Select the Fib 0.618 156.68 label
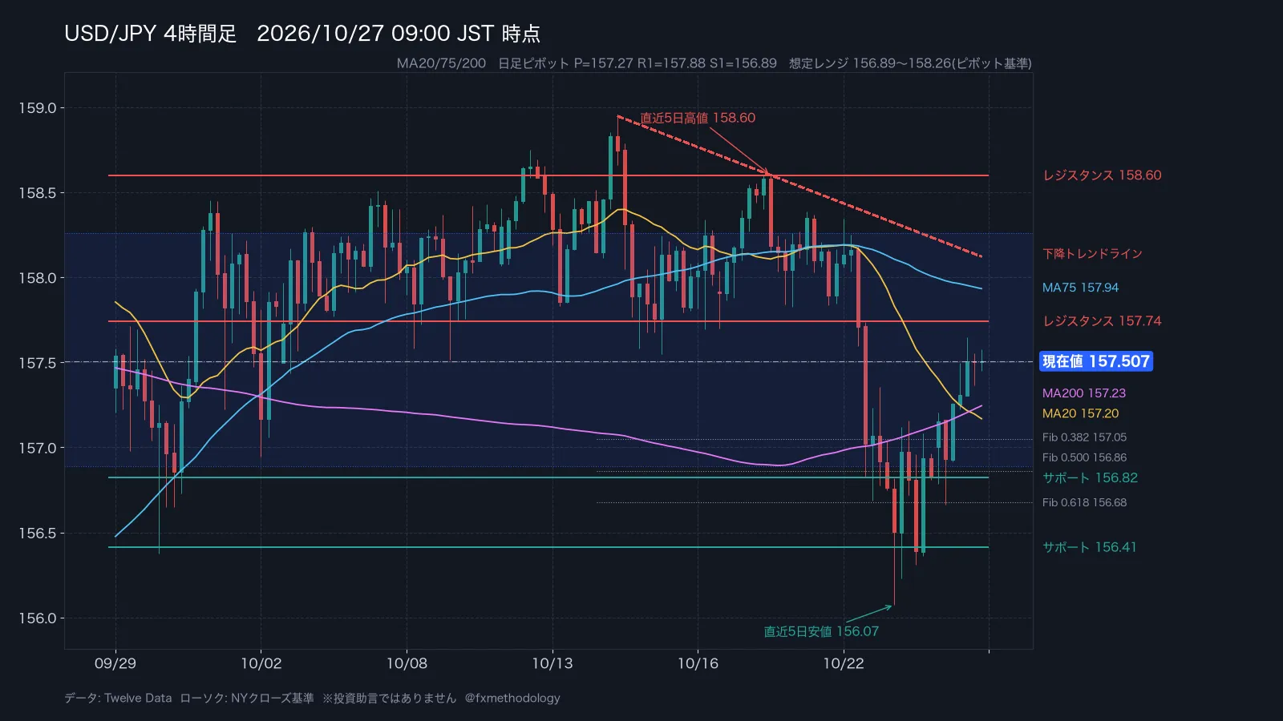The width and height of the screenshot is (1283, 721). pos(1084,502)
